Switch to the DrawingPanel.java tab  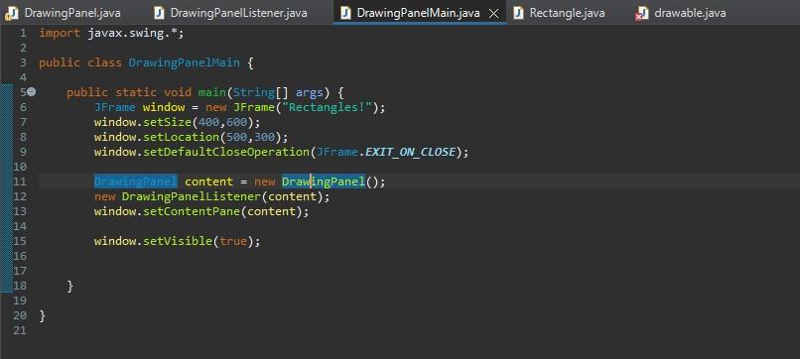tap(71, 13)
